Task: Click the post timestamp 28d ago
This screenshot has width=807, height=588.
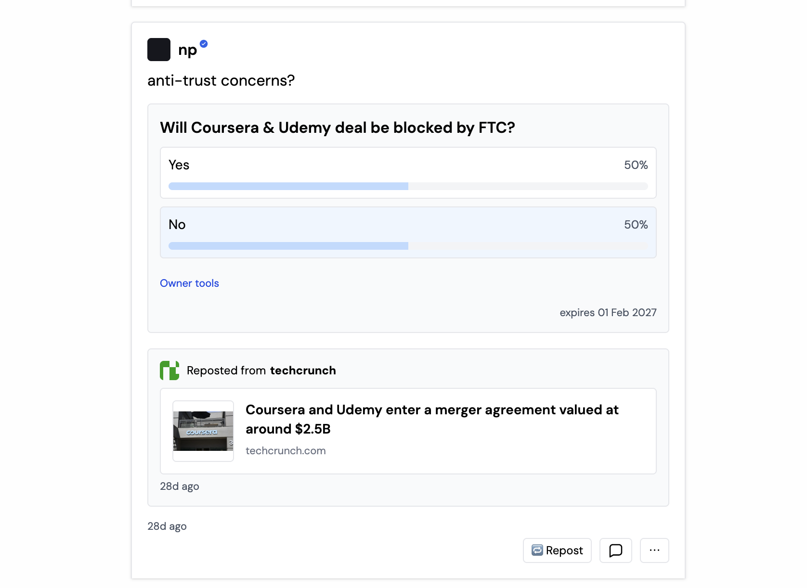Action: [167, 526]
